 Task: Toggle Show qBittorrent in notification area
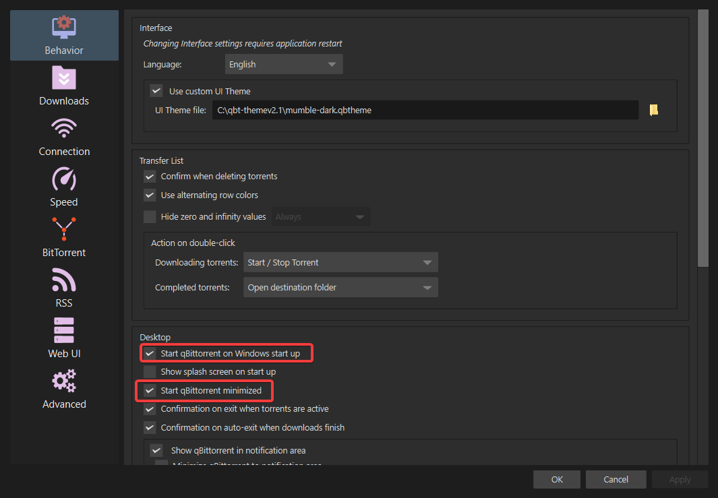tap(156, 450)
